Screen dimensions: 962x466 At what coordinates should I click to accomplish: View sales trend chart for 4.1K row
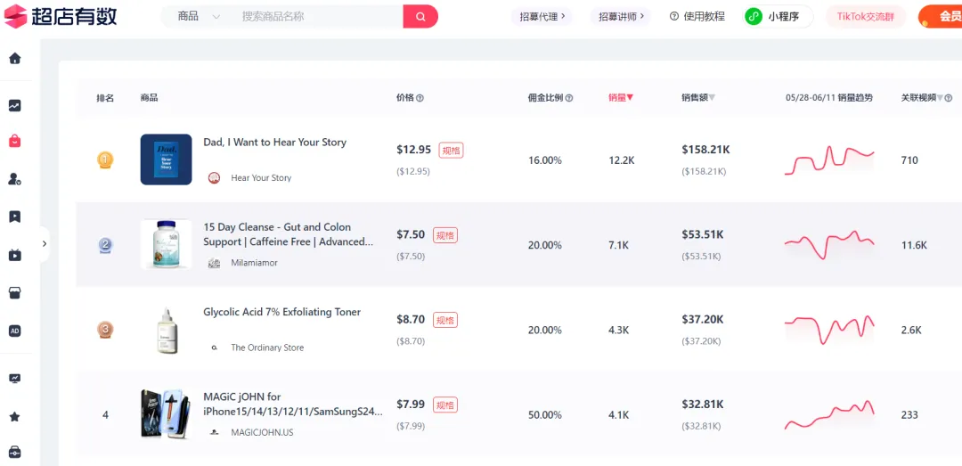tap(829, 415)
